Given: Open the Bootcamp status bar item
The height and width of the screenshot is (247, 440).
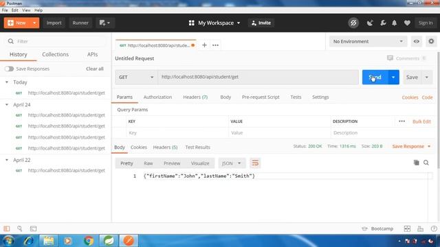Looking at the screenshot, I should [377, 228].
